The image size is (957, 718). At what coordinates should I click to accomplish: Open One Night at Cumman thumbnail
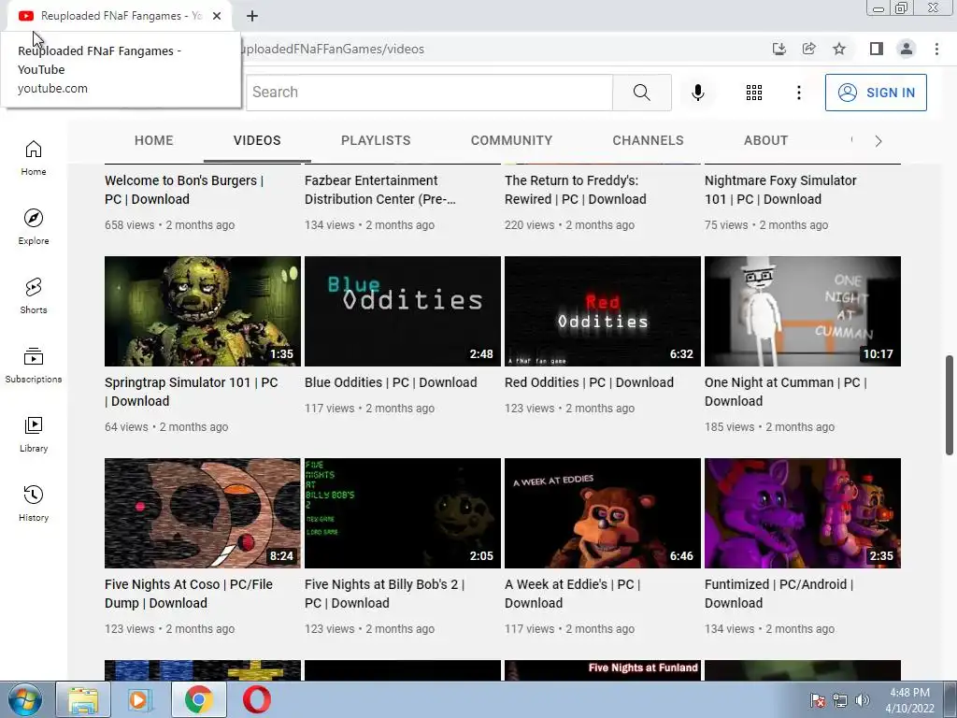[803, 311]
